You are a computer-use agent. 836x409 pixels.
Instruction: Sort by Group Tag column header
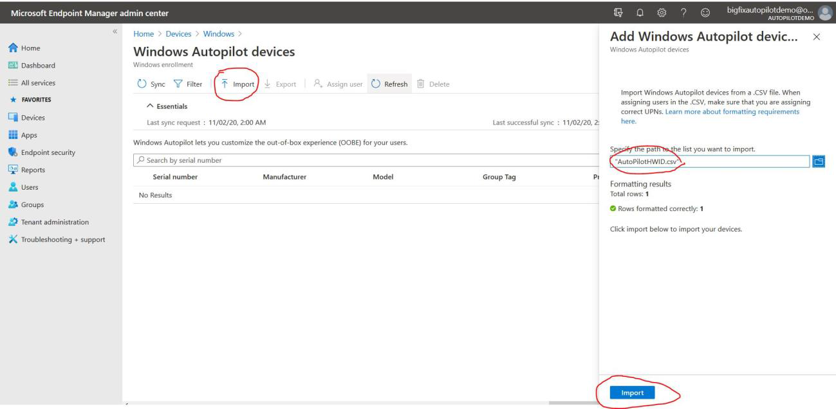click(499, 177)
